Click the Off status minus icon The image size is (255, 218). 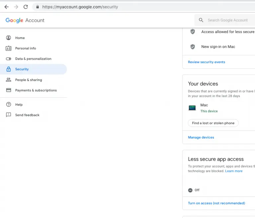(x=190, y=190)
